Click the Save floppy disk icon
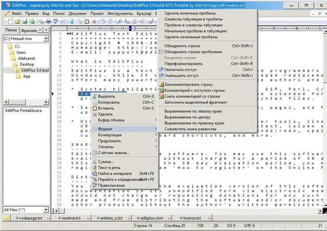 (25, 22)
